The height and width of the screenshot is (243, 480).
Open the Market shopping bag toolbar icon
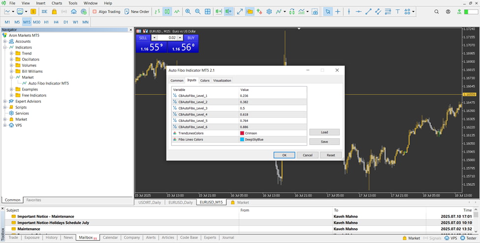(x=54, y=12)
